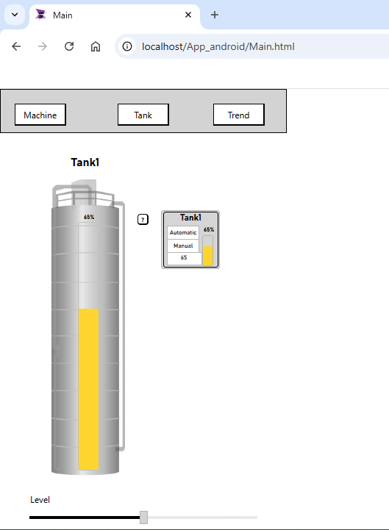Click the browser back arrow

click(x=16, y=46)
